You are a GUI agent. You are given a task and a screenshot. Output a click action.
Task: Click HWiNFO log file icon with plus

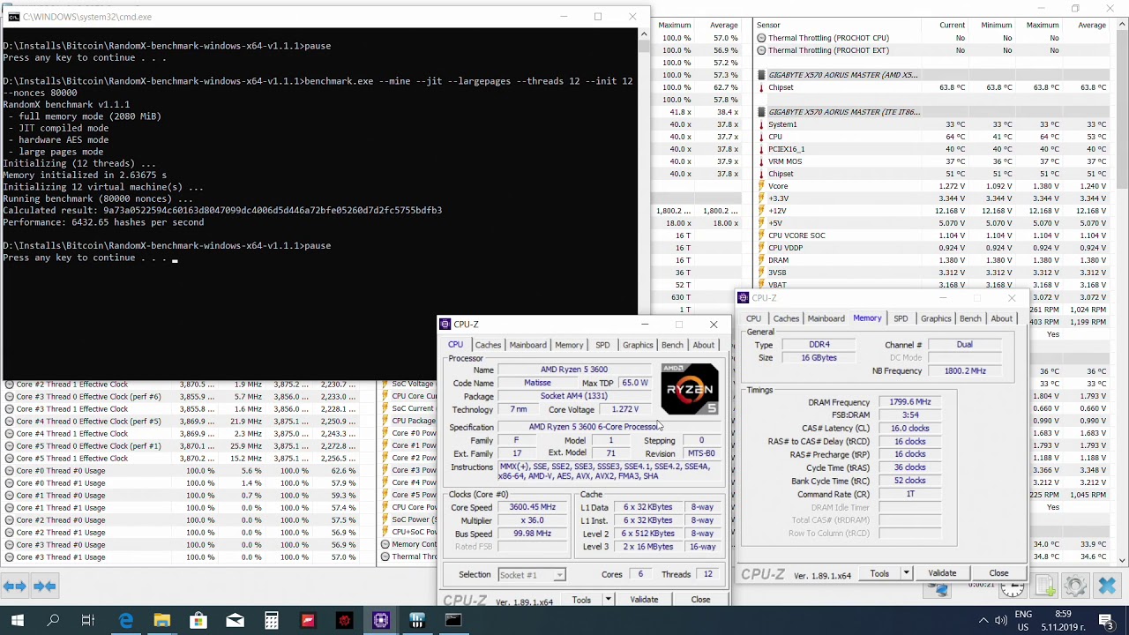[1045, 586]
